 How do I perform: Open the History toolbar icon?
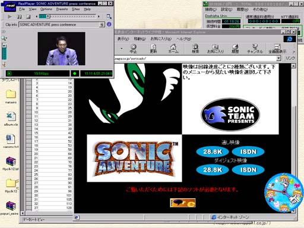[x=235, y=49]
